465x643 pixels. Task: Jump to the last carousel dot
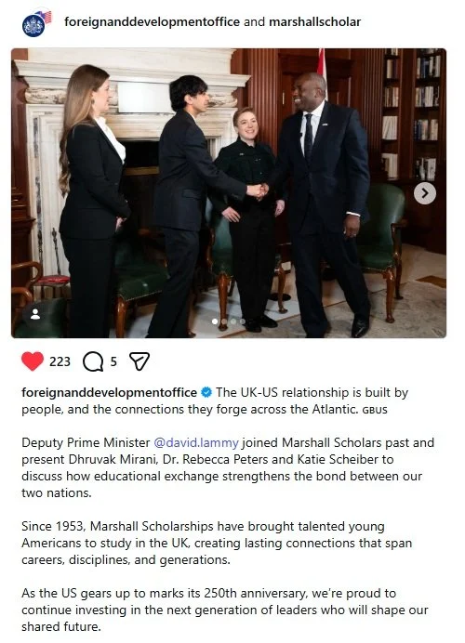click(243, 321)
